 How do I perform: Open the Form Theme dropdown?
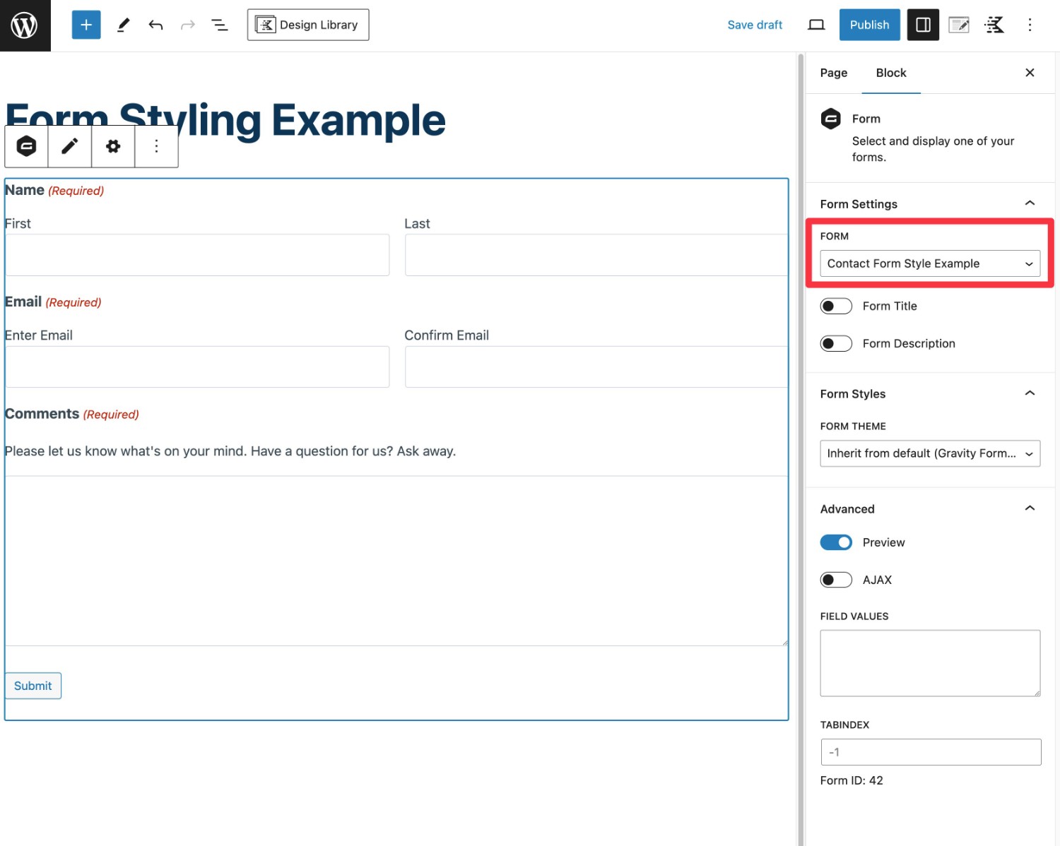(x=930, y=453)
